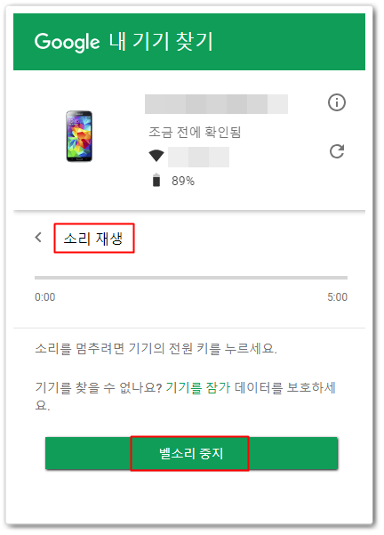The image size is (384, 535).
Task: Open the 기기를 잠가 lock device link
Action: point(198,387)
